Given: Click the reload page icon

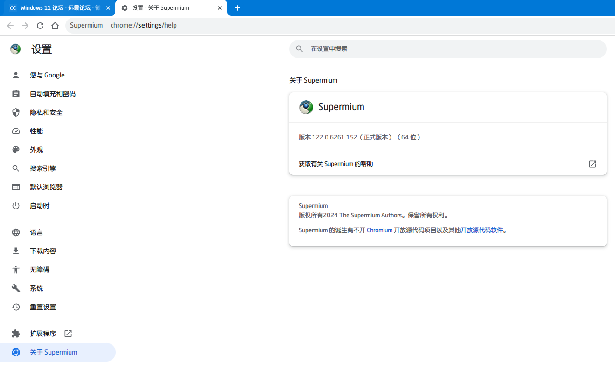Looking at the screenshot, I should [40, 26].
